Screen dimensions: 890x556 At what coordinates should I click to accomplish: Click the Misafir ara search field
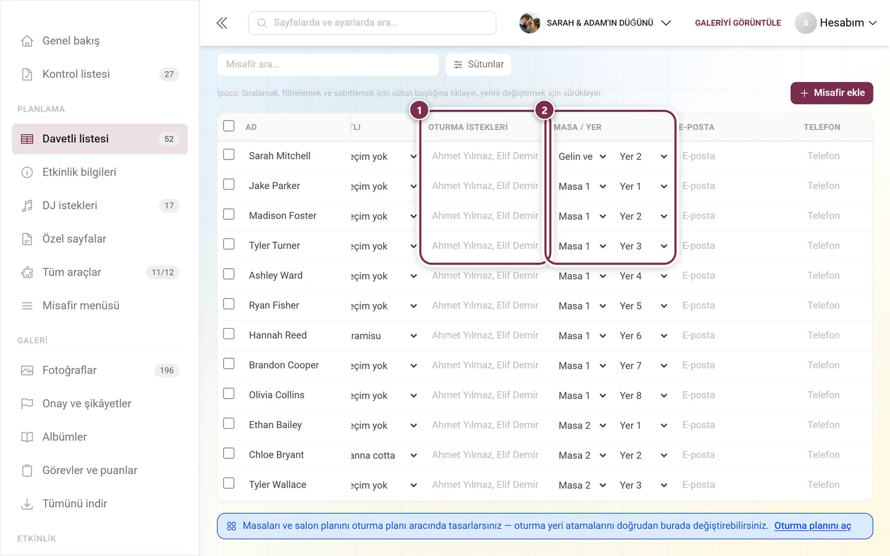pos(328,64)
